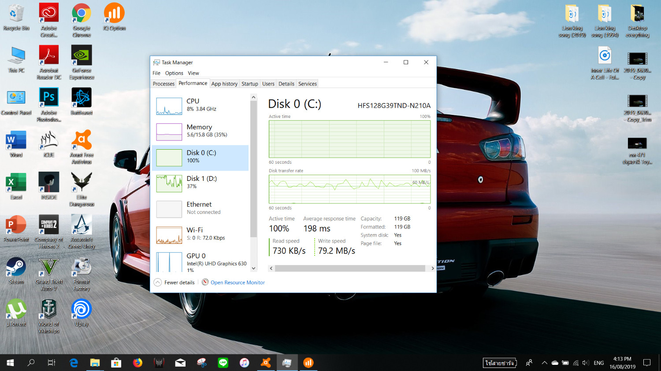
Task: Select Inner Life Of A Cell file
Action: coord(605,62)
